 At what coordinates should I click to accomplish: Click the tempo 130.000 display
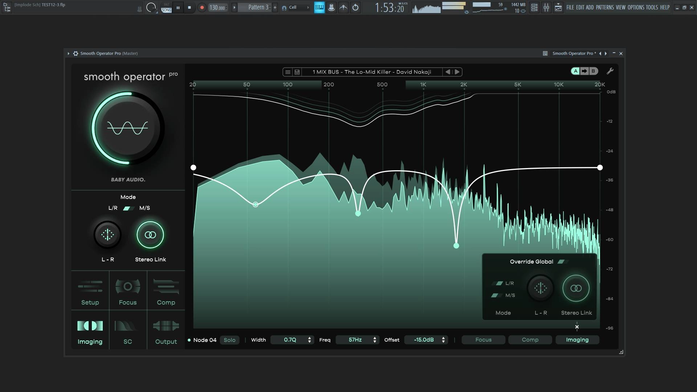coord(218,7)
